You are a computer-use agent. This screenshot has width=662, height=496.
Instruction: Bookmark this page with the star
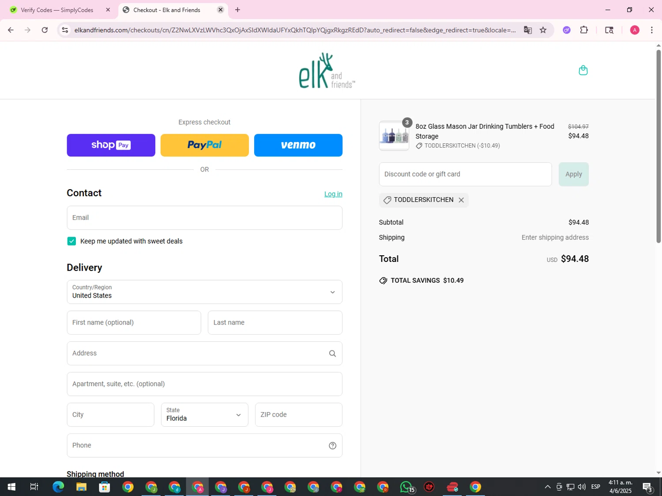tap(543, 30)
